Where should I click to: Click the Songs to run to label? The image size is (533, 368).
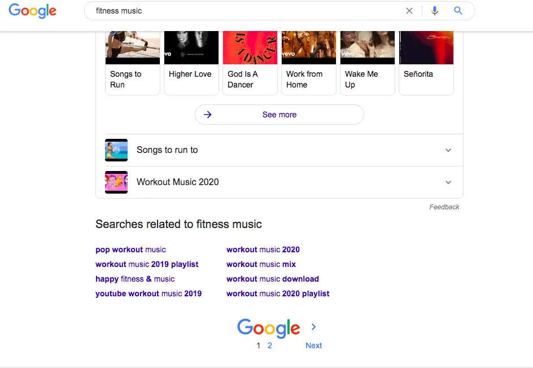coord(167,150)
